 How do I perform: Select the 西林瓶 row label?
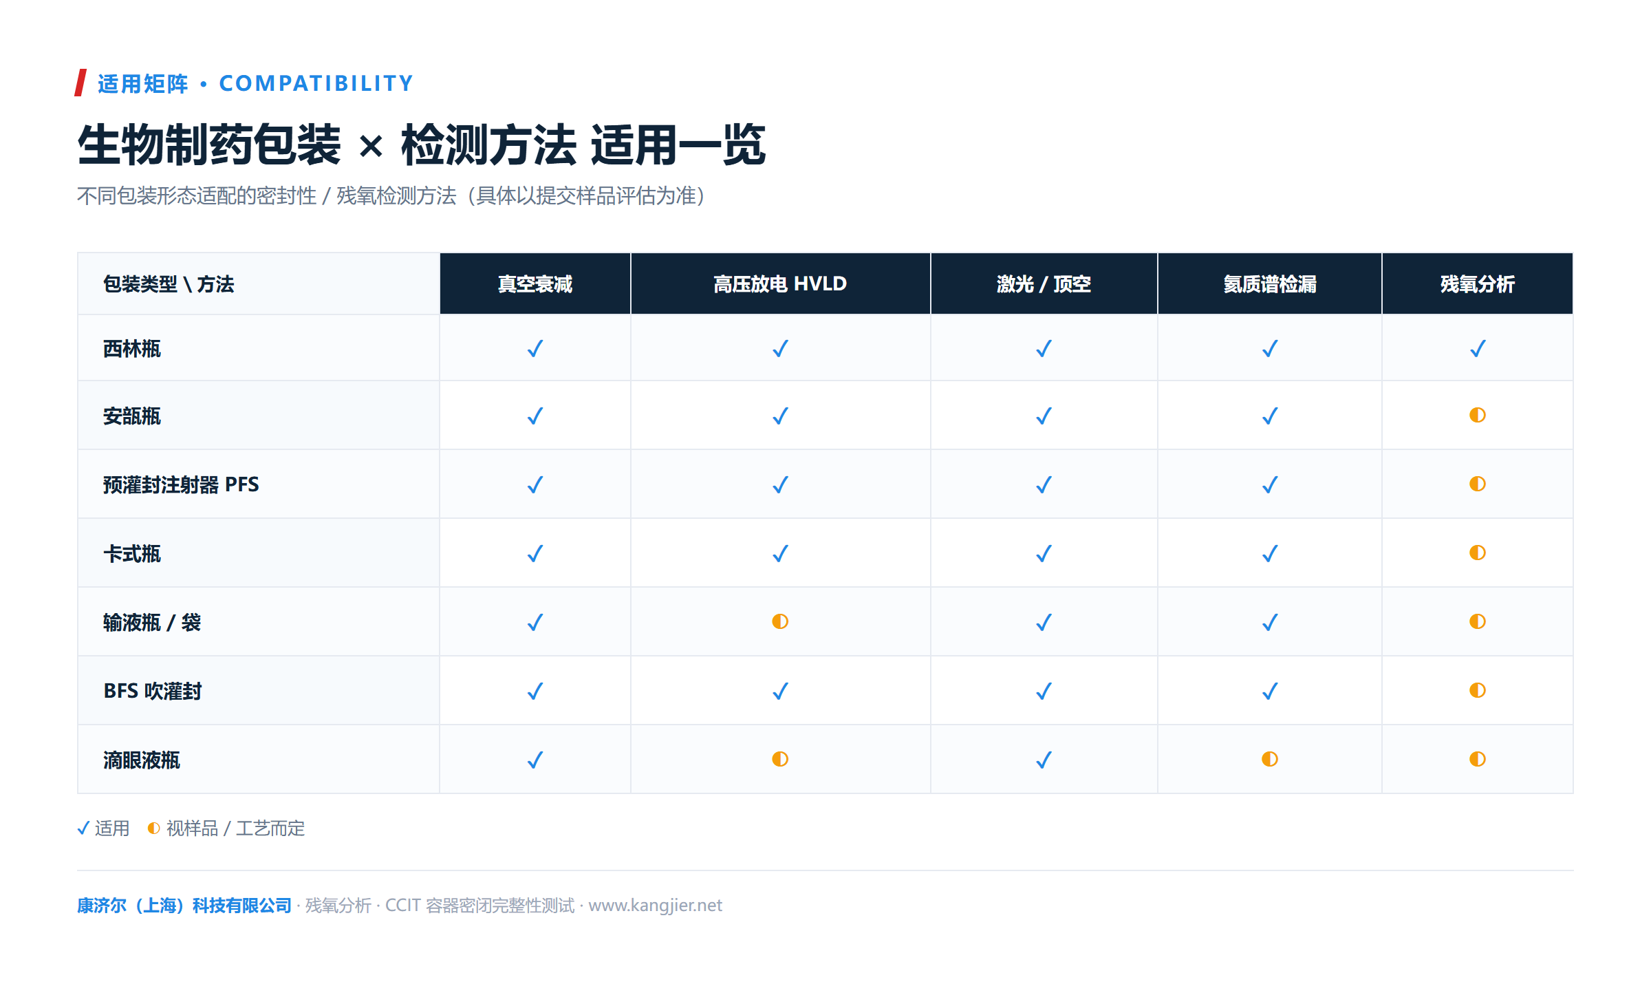click(x=132, y=349)
